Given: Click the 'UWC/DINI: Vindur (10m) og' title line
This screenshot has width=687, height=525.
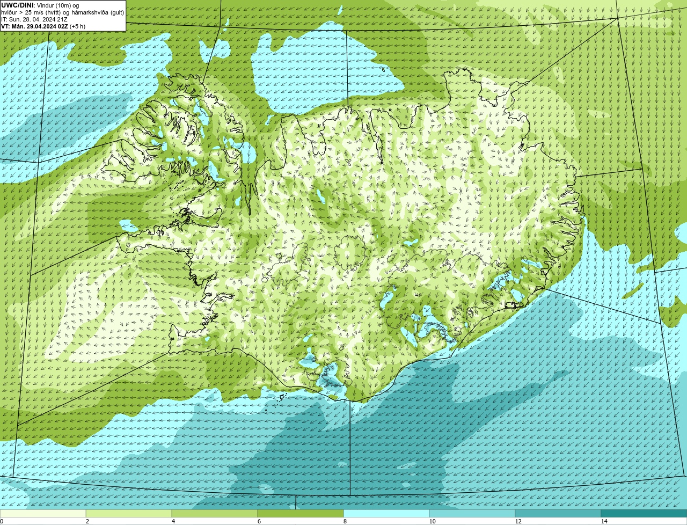Looking at the screenshot, I should (x=40, y=5).
